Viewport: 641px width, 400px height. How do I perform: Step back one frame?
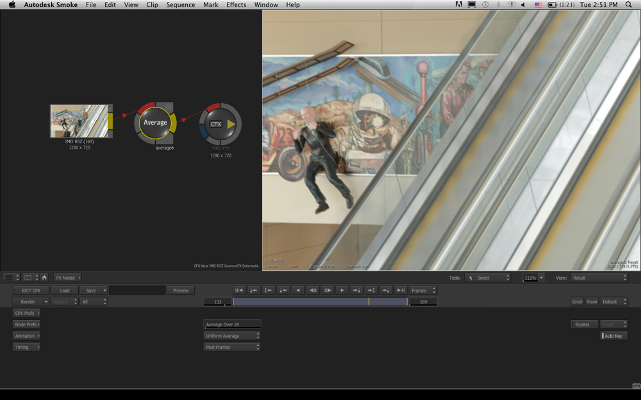pyautogui.click(x=313, y=291)
